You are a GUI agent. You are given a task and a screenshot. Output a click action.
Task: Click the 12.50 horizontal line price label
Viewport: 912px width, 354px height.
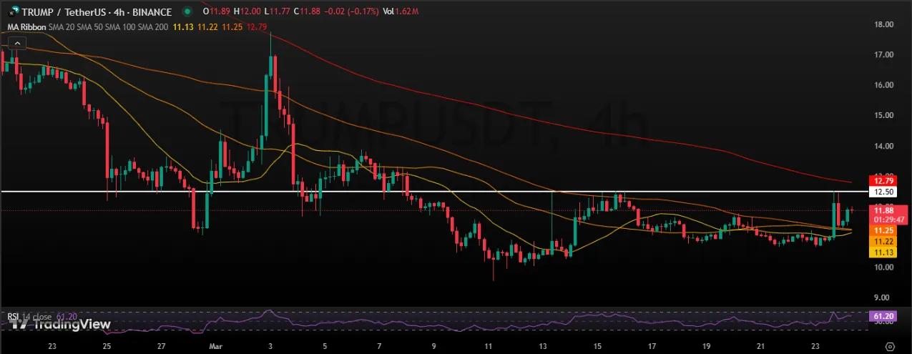point(881,192)
